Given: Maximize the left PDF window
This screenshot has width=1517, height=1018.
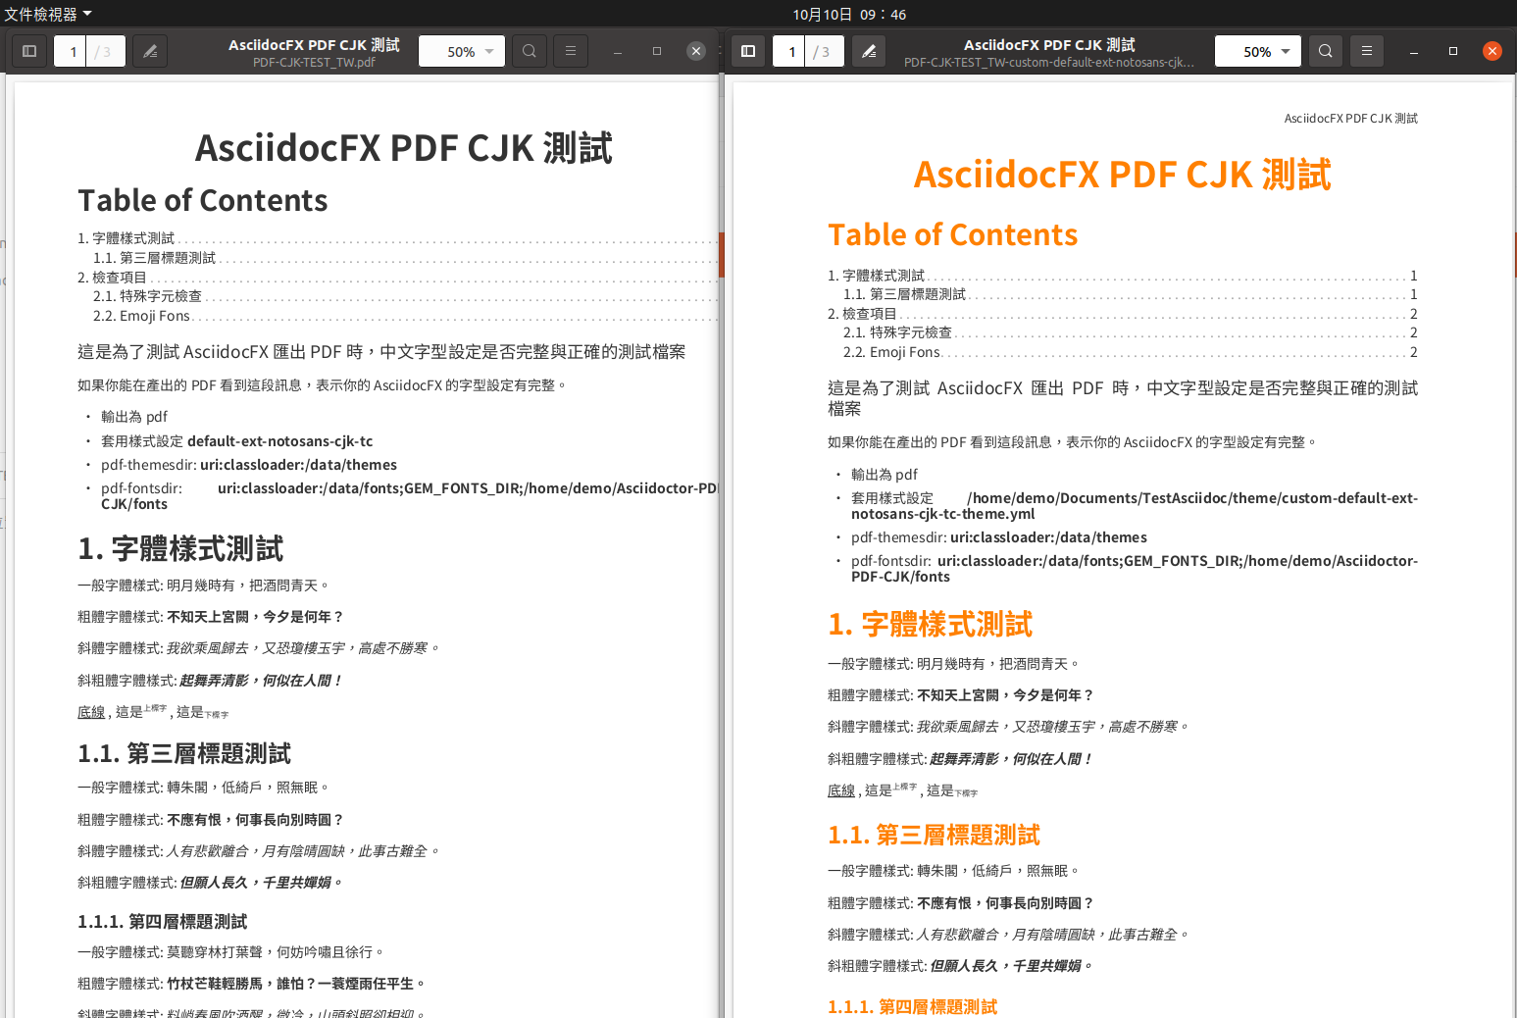Looking at the screenshot, I should (x=657, y=51).
